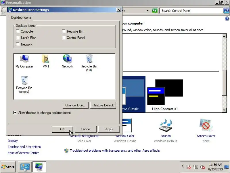This screenshot has height=173, width=230.
Task: Click the Search Control Panel field
Action: (191, 11)
